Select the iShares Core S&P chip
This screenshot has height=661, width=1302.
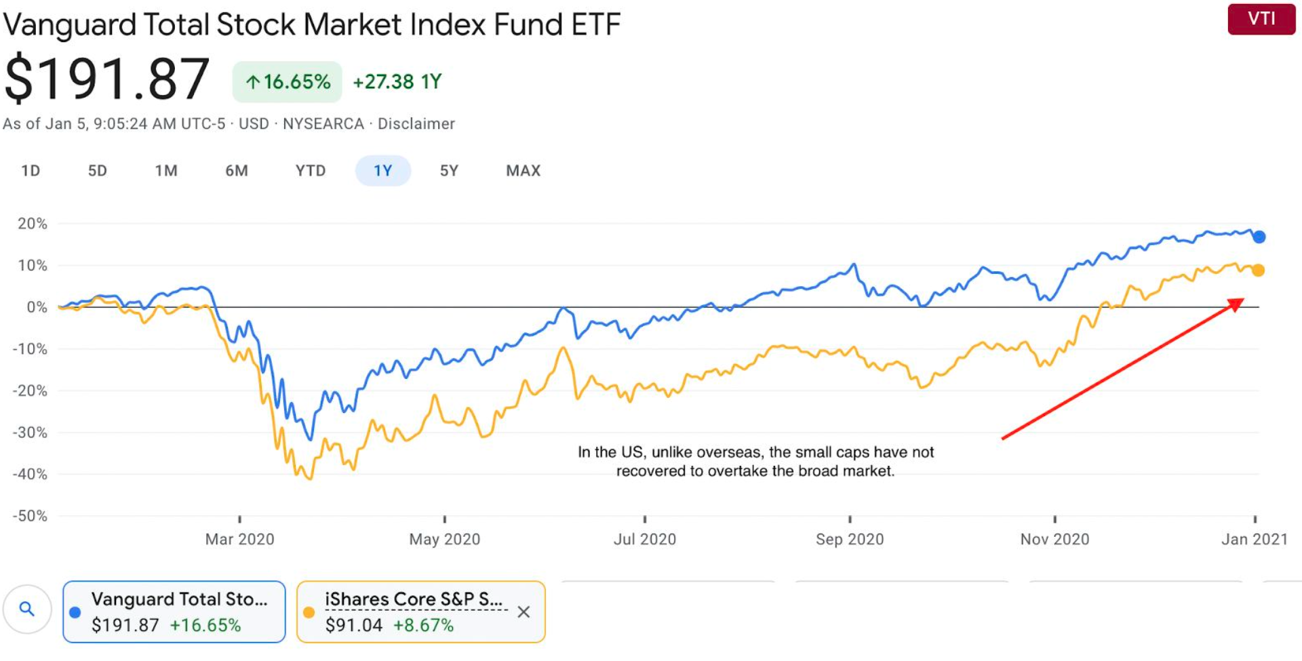[x=414, y=612]
